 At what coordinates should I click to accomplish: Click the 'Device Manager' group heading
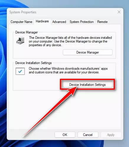(27, 32)
